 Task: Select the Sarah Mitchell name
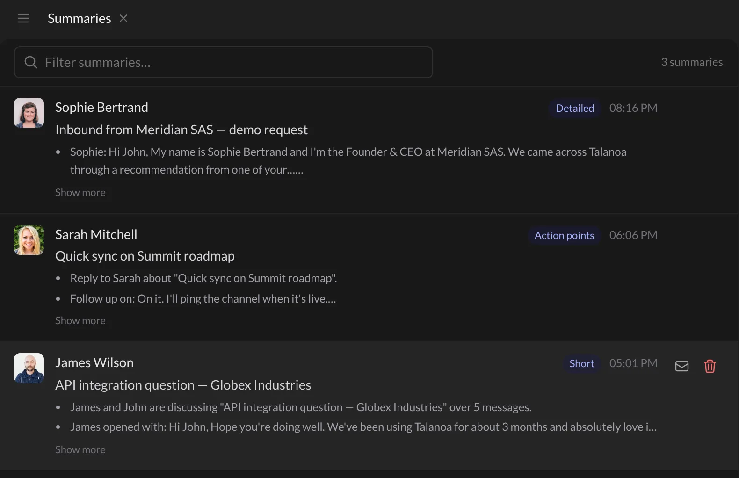(x=96, y=234)
